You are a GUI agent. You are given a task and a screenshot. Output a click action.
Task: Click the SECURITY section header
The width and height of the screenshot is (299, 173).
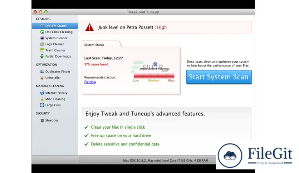43,113
